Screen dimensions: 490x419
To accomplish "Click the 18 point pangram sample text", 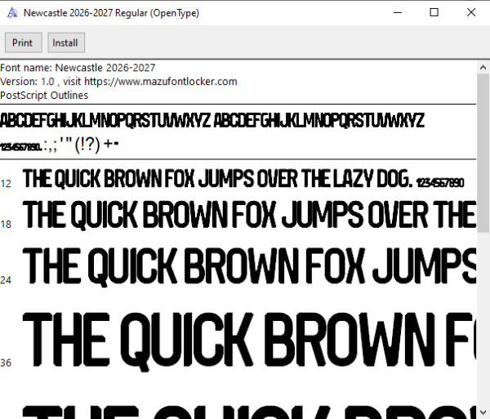I will (x=249, y=215).
